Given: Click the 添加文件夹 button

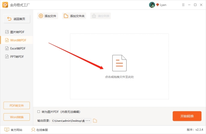Looking at the screenshot, I should pyautogui.click(x=74, y=16).
